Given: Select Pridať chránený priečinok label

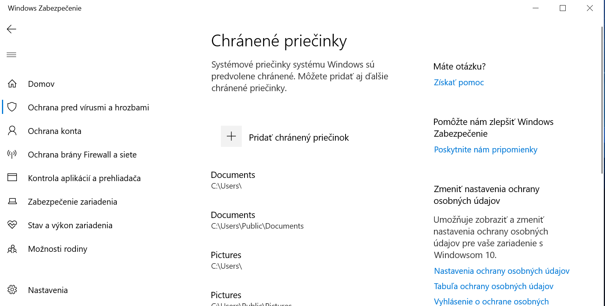Looking at the screenshot, I should (x=299, y=137).
